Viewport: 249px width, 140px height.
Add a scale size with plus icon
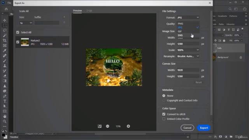tap(64, 17)
